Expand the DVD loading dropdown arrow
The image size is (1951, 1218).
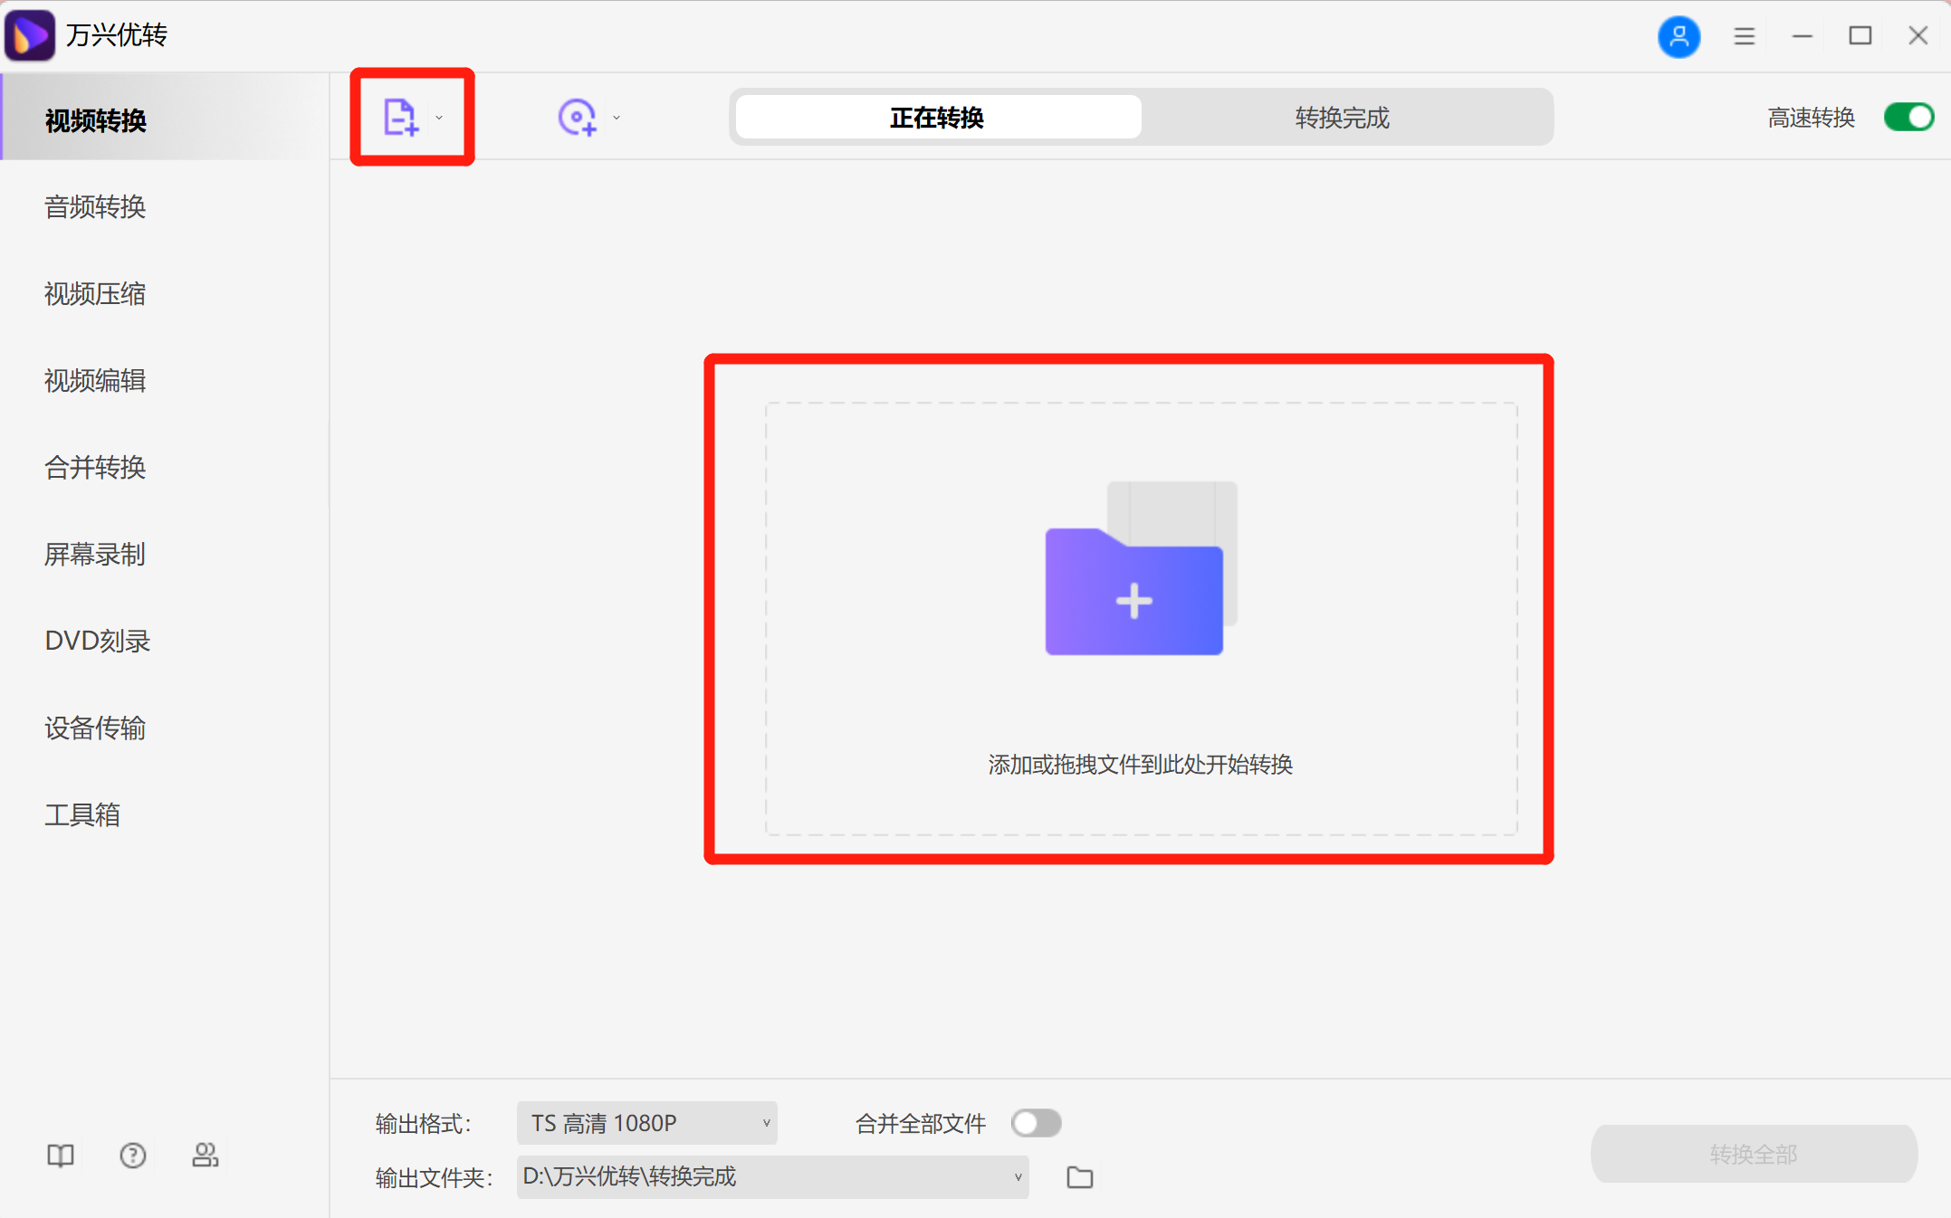617,117
